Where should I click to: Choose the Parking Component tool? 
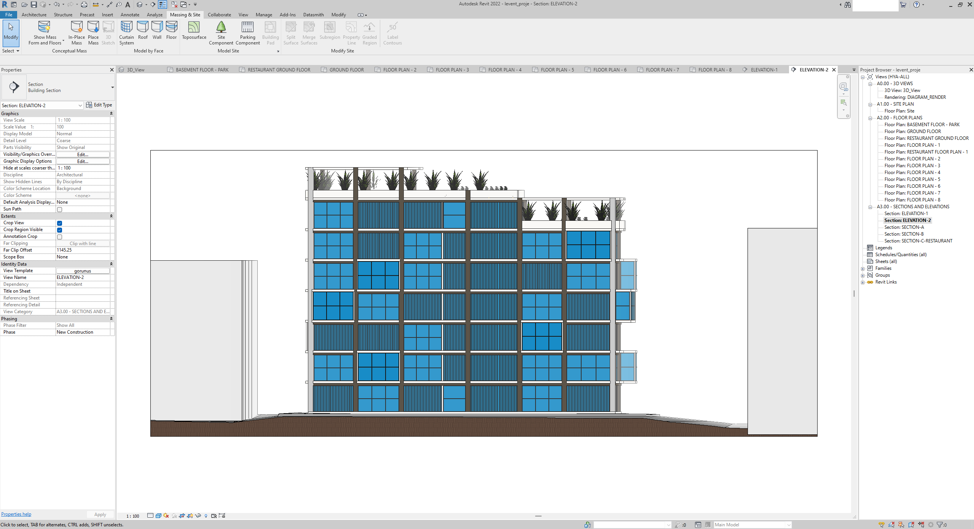pyautogui.click(x=247, y=33)
